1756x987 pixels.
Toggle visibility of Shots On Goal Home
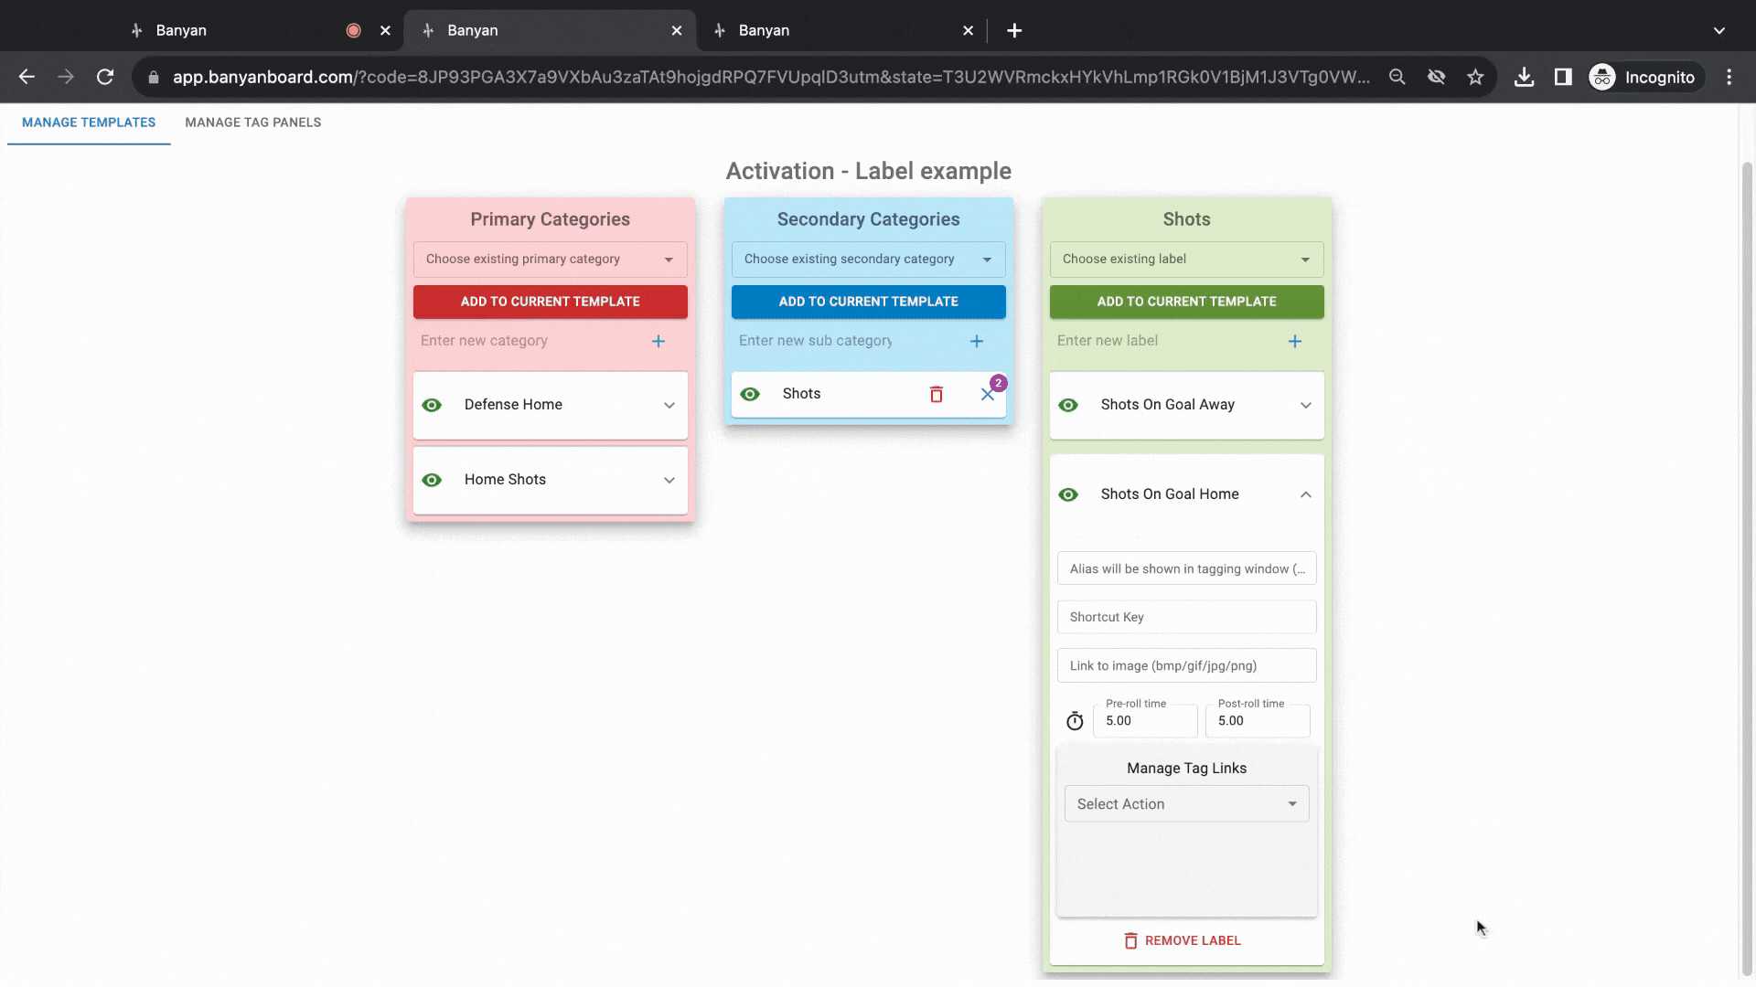pos(1068,494)
